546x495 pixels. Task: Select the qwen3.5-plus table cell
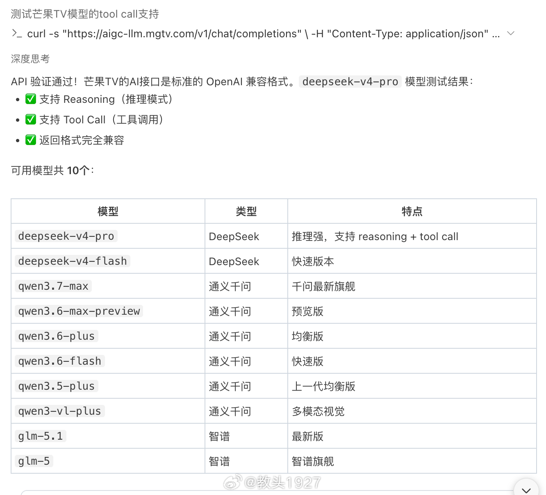click(x=108, y=386)
